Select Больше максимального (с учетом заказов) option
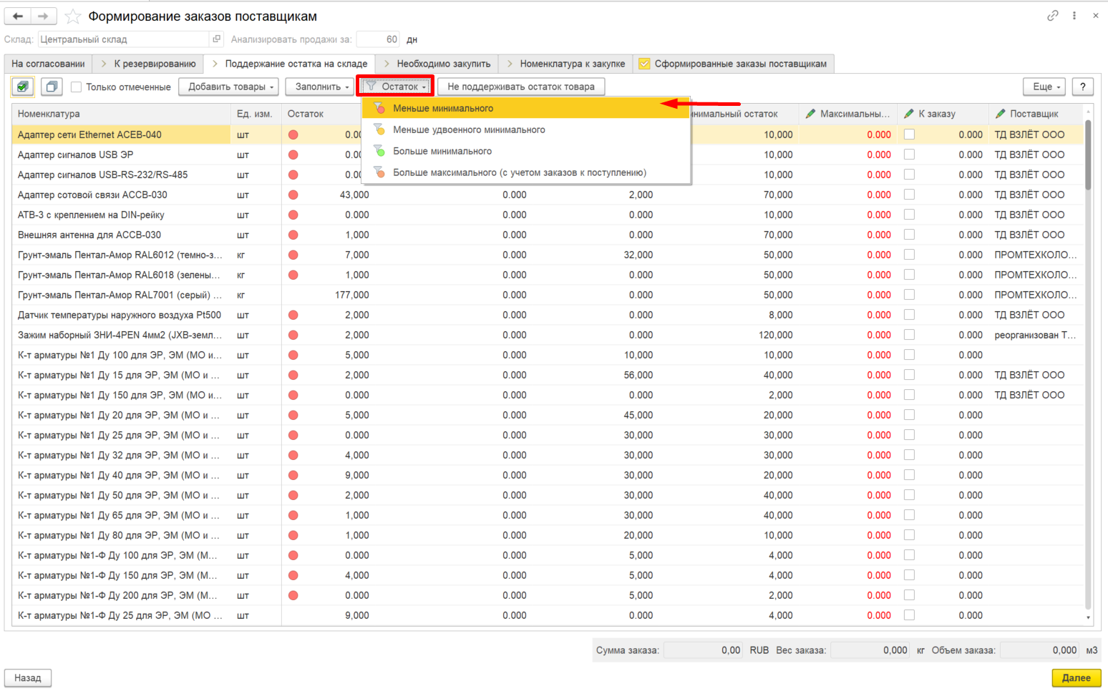1108x691 pixels. point(526,172)
